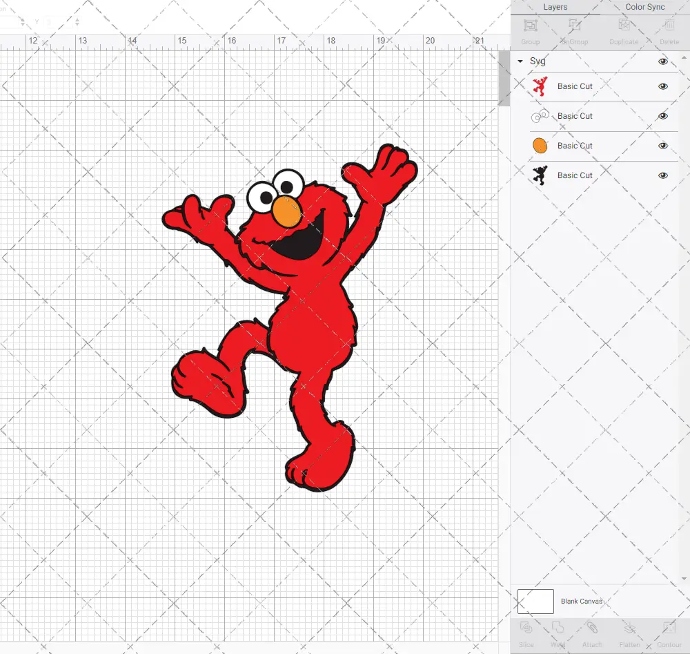This screenshot has width=690, height=654.
Task: Click the Layers panel scroll down arrow
Action: click(x=683, y=579)
